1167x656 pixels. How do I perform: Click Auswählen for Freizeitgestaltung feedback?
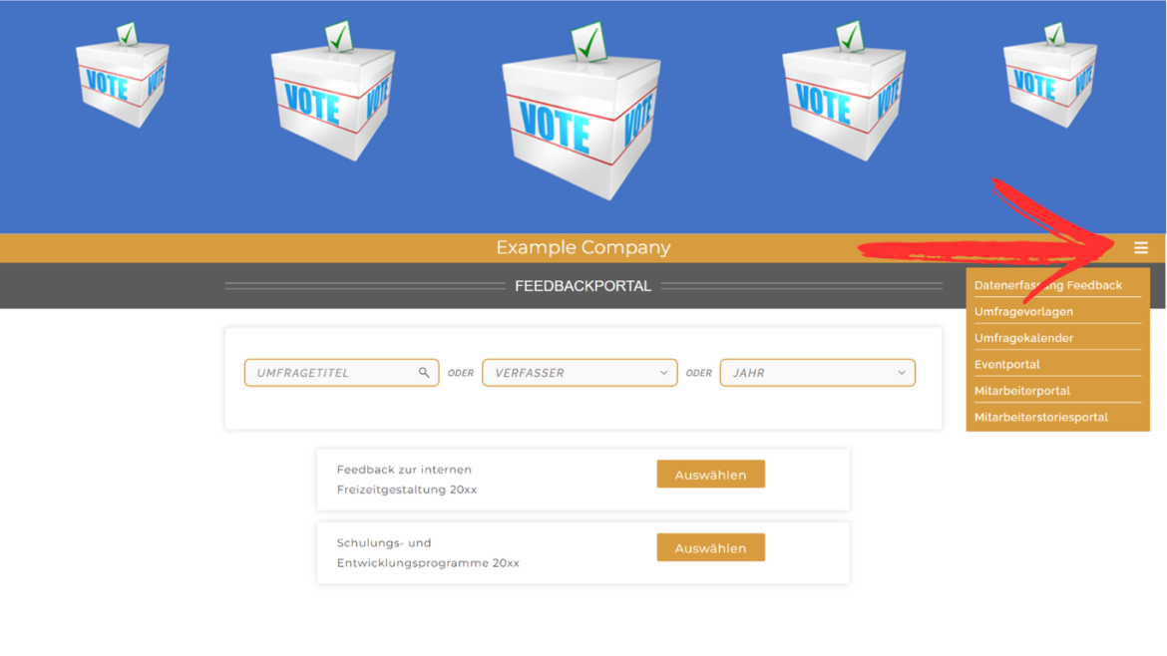click(711, 475)
